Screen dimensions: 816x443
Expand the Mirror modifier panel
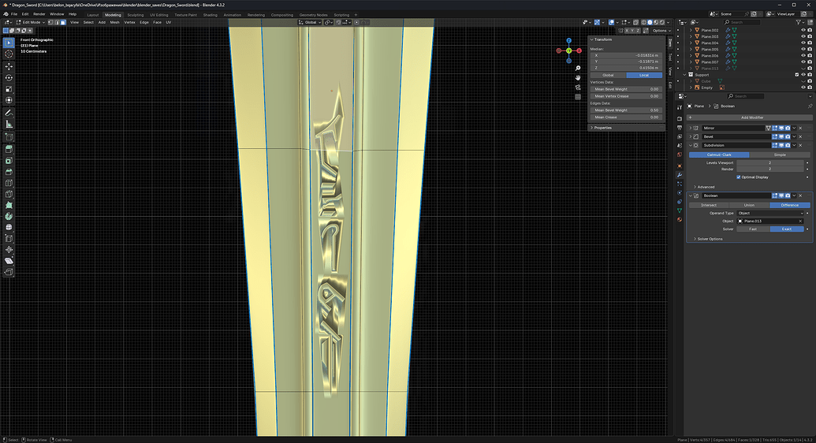click(691, 128)
